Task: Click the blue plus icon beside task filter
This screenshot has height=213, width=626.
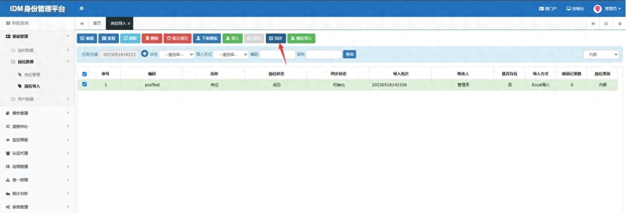Action: tap(144, 54)
